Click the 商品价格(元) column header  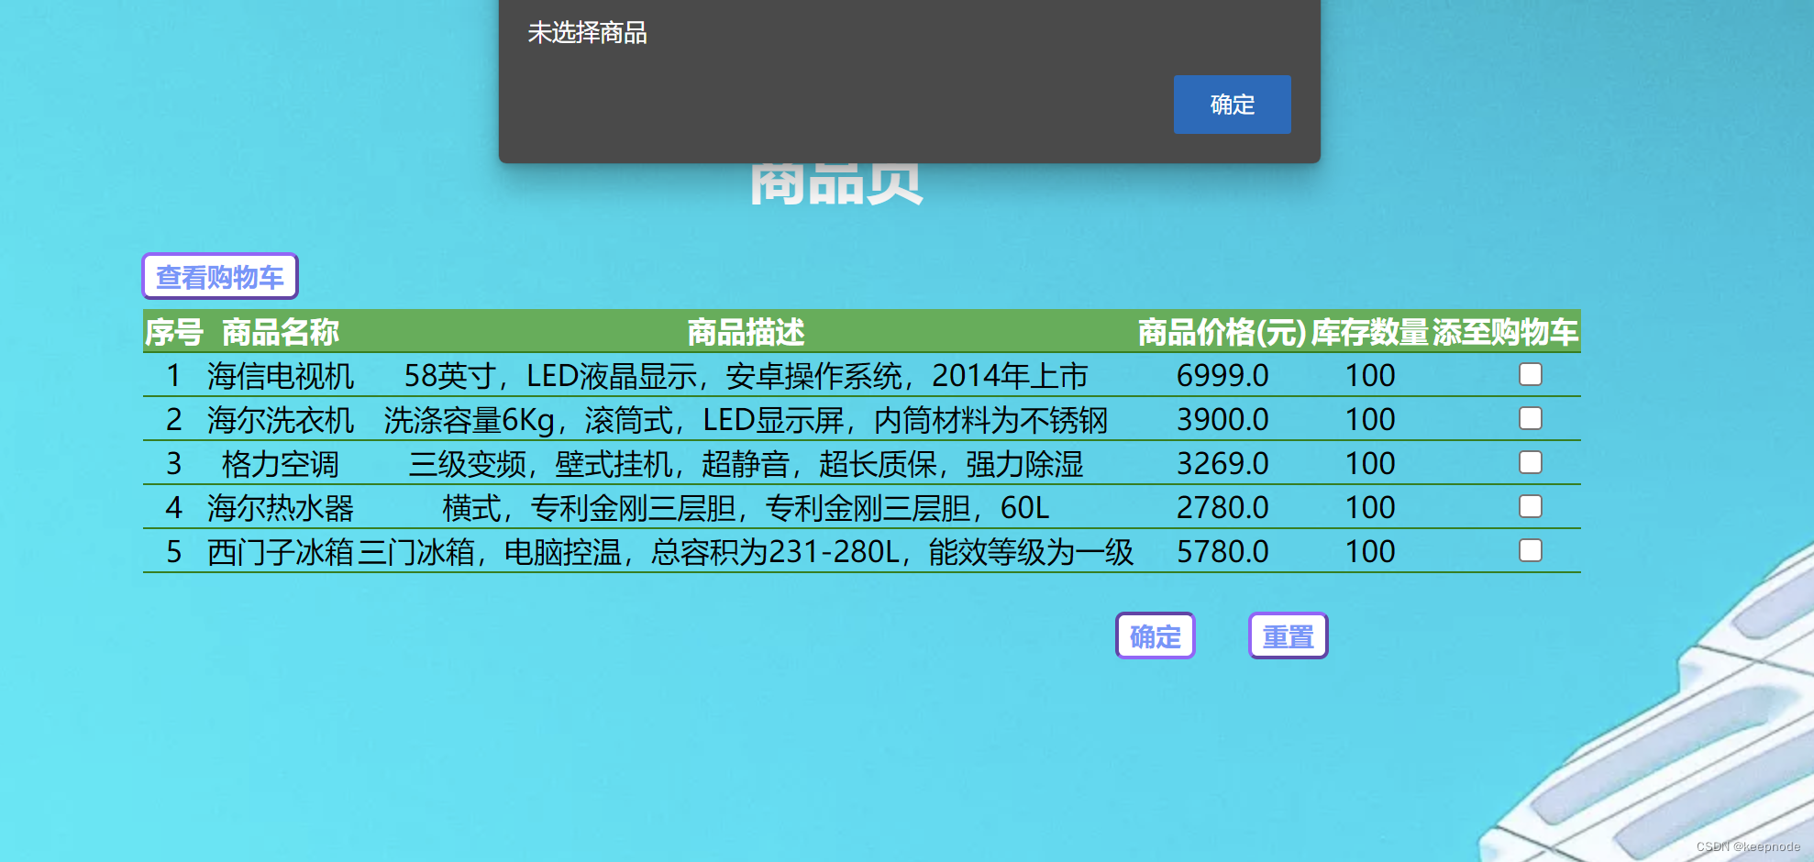tap(1222, 332)
